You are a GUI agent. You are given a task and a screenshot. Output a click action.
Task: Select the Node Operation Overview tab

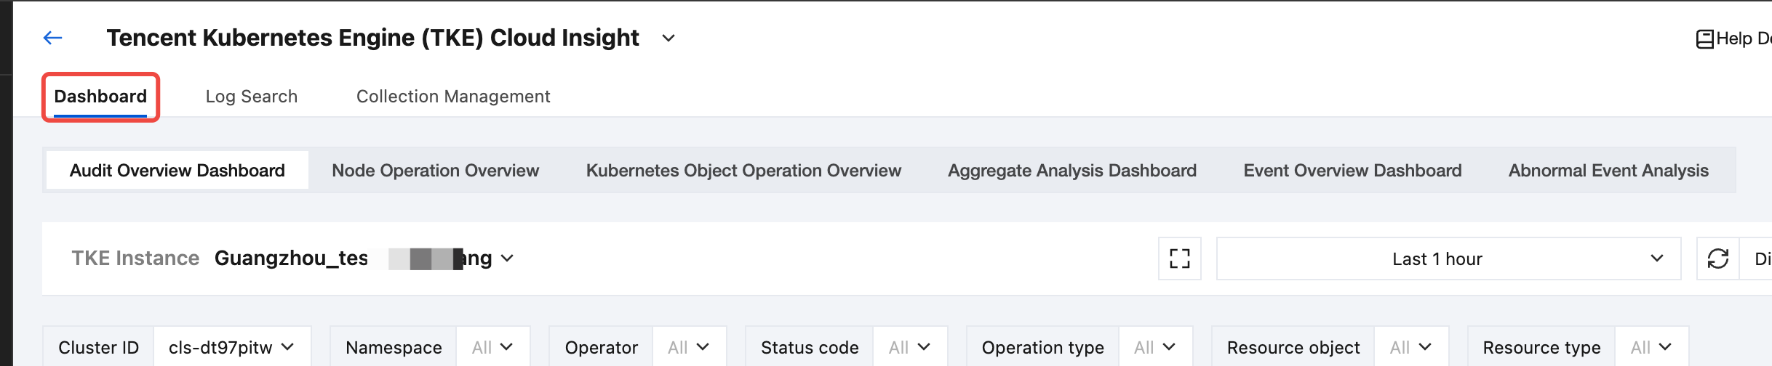[x=435, y=171]
